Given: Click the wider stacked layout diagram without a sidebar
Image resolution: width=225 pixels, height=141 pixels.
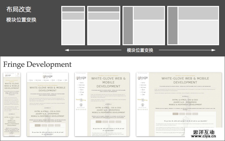Looking at the screenshot, I should coord(104,26).
